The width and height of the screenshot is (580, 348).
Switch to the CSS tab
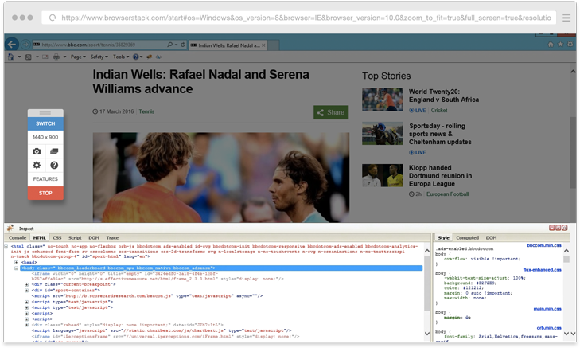57,237
